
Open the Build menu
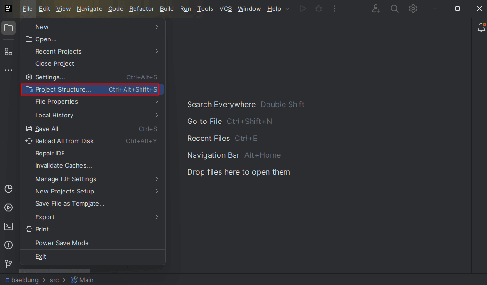(167, 8)
